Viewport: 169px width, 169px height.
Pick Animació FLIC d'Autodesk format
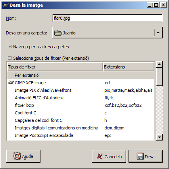tap(81, 98)
